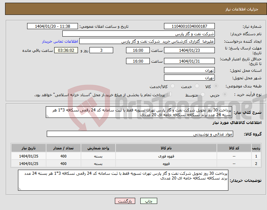Screen dimensions: 267x210
Task: Click the remaining time field 03:36:02
Action: coord(66,50)
